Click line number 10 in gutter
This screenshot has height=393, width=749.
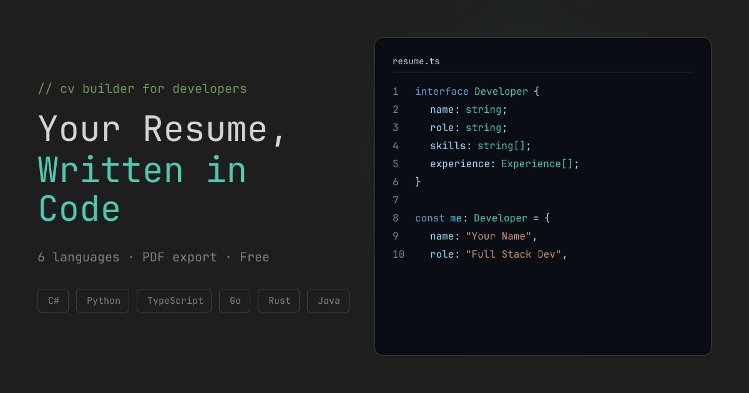398,255
